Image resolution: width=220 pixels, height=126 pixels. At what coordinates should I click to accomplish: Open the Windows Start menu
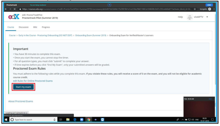coord(6,120)
